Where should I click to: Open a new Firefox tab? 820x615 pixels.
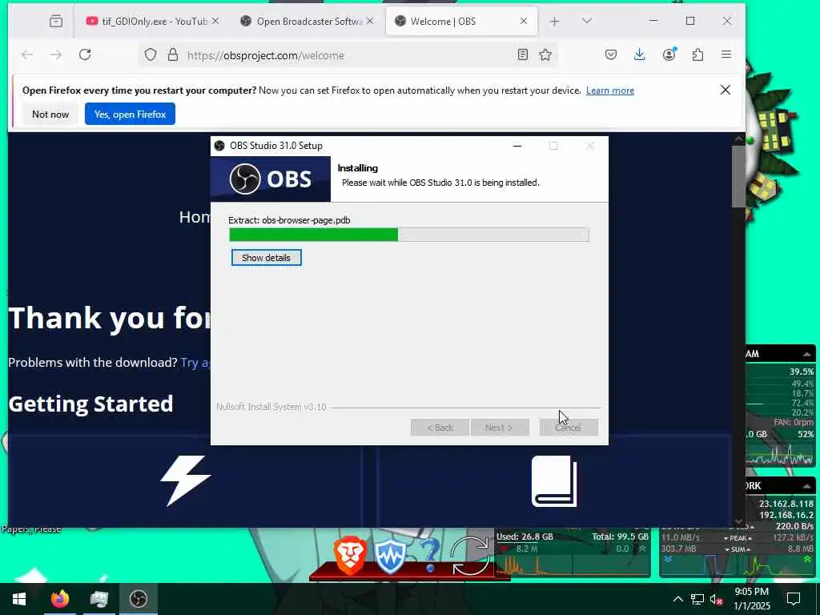tap(554, 21)
